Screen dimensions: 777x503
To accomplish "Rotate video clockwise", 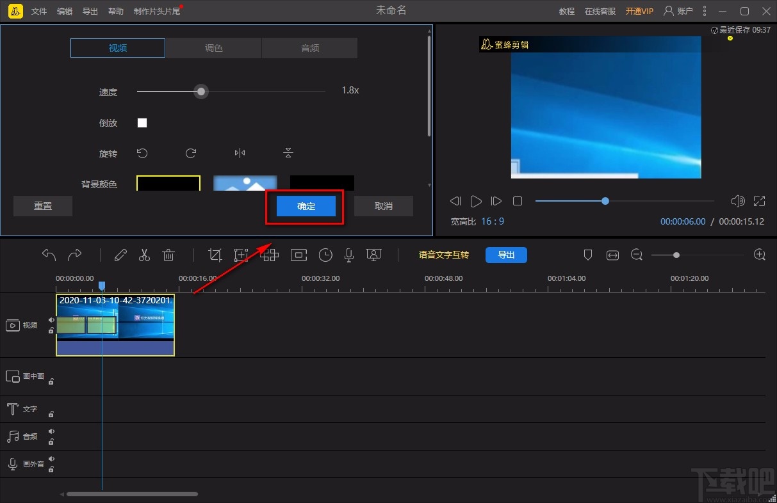I will coord(191,153).
